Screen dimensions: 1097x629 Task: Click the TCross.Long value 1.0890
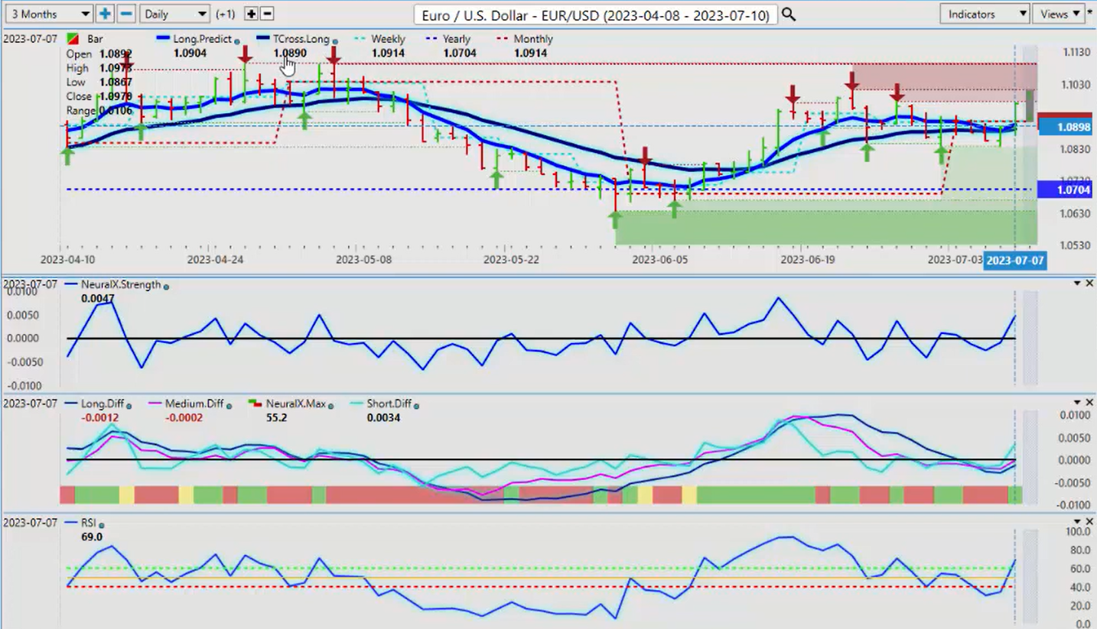[290, 53]
